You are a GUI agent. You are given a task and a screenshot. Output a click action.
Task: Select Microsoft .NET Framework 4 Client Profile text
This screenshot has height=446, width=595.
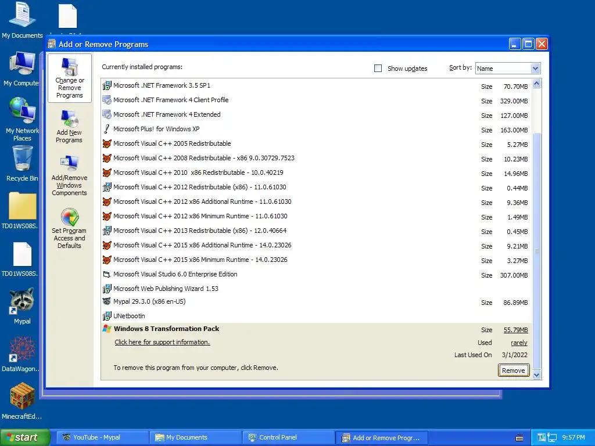[171, 100]
